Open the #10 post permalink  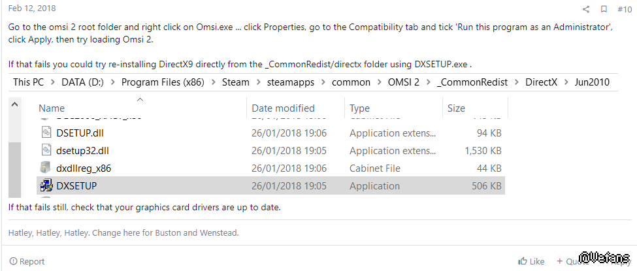click(x=625, y=9)
